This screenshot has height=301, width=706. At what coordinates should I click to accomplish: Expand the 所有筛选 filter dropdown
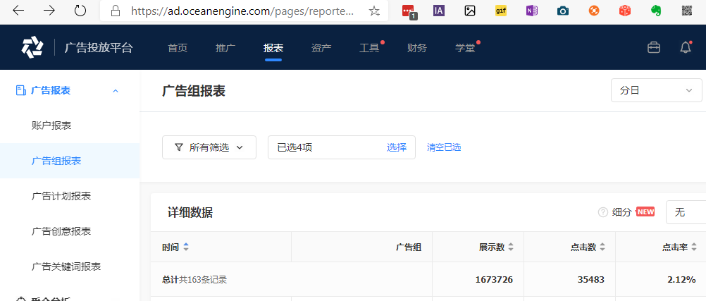(x=209, y=147)
